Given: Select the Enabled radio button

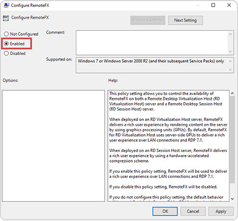Looking at the screenshot, I should click(6, 44).
